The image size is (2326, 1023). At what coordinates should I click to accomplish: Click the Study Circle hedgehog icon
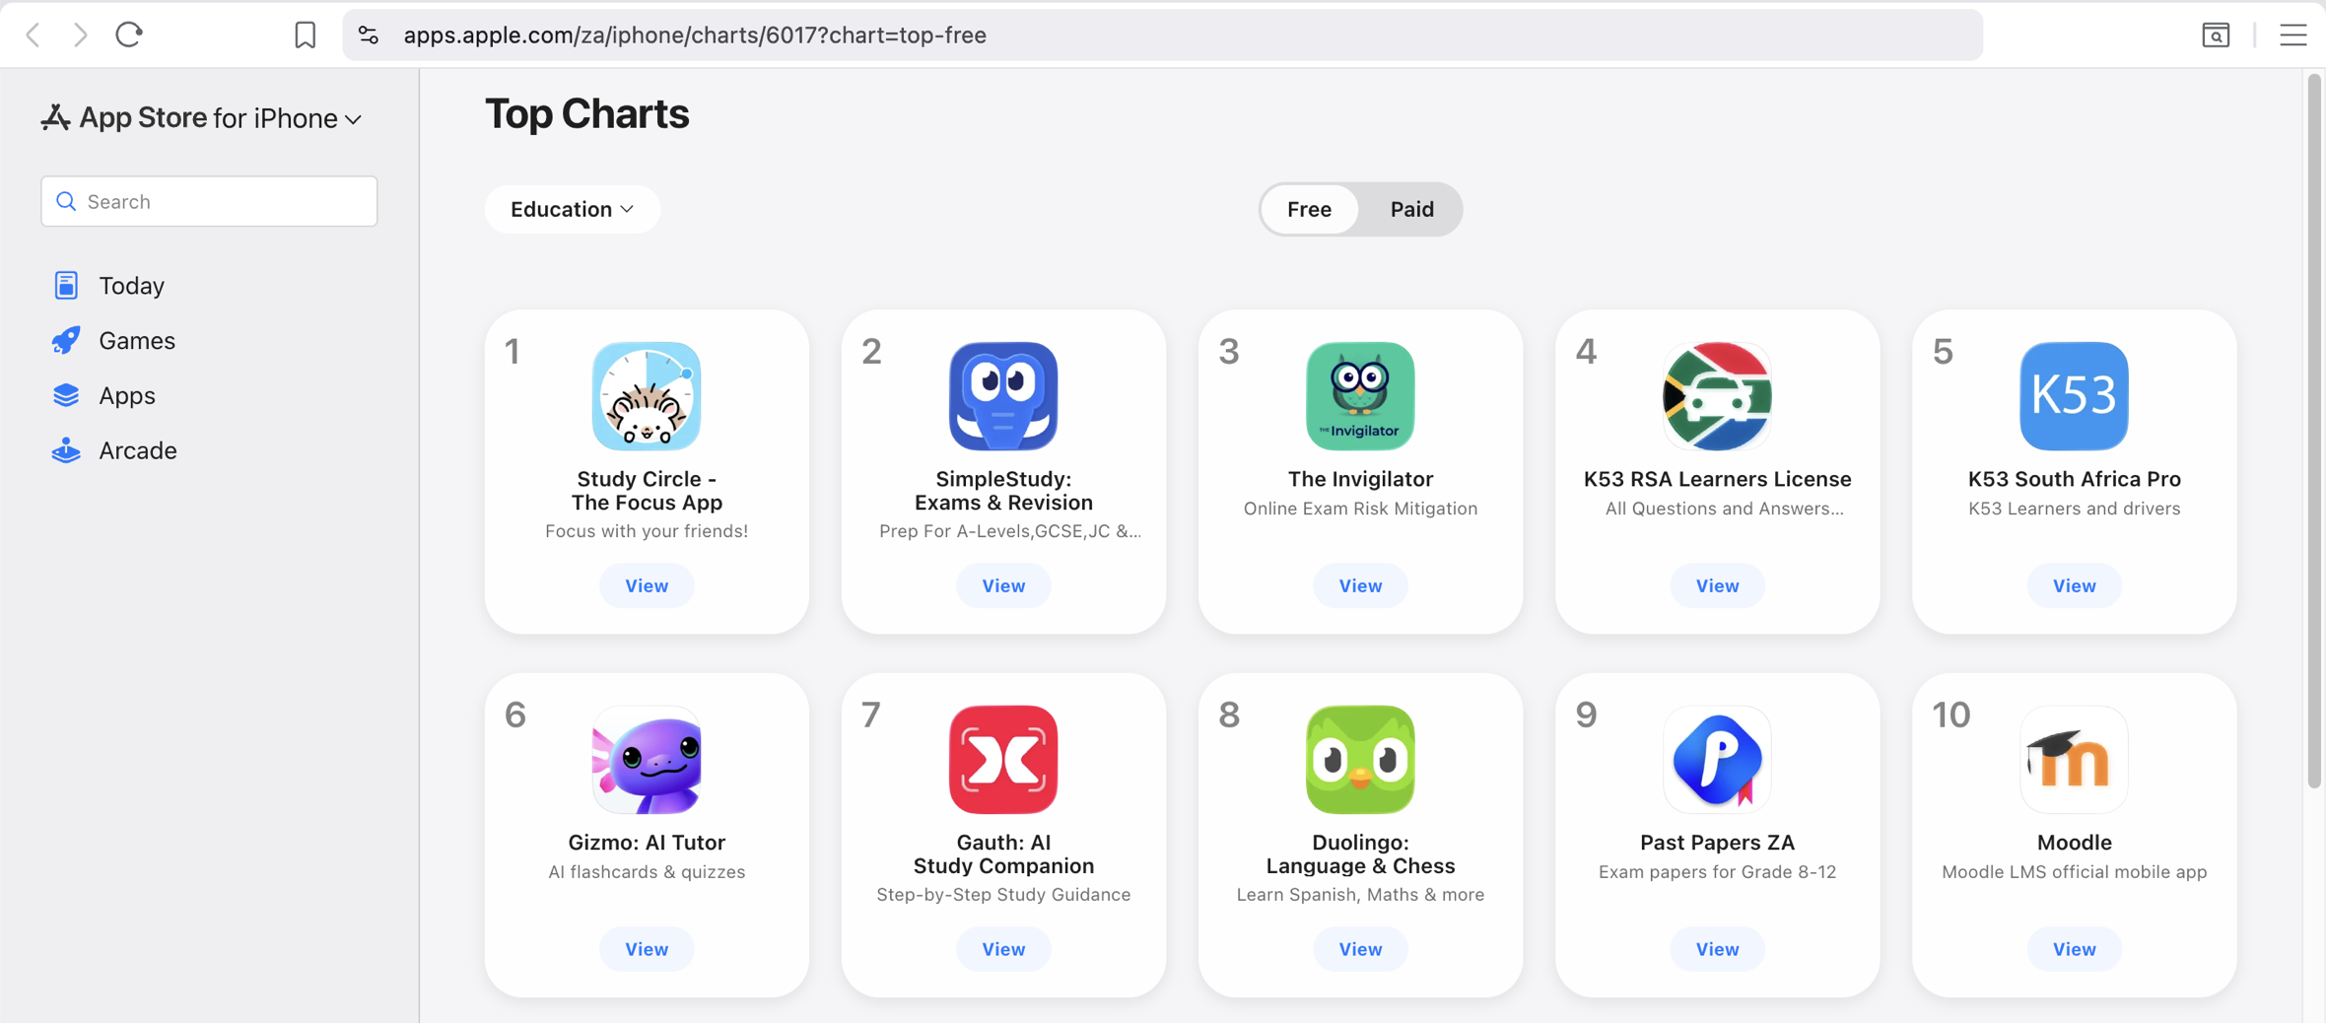click(x=647, y=396)
